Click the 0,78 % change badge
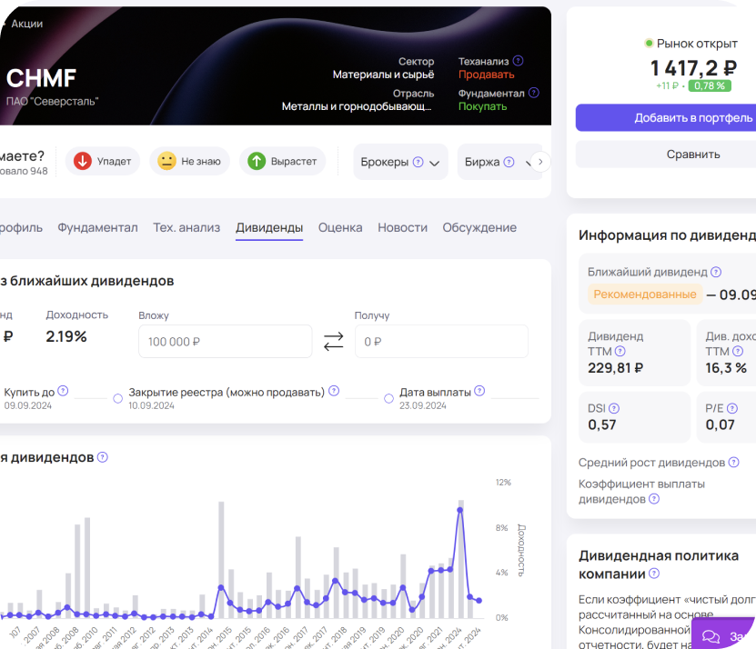756x649 pixels. click(710, 85)
